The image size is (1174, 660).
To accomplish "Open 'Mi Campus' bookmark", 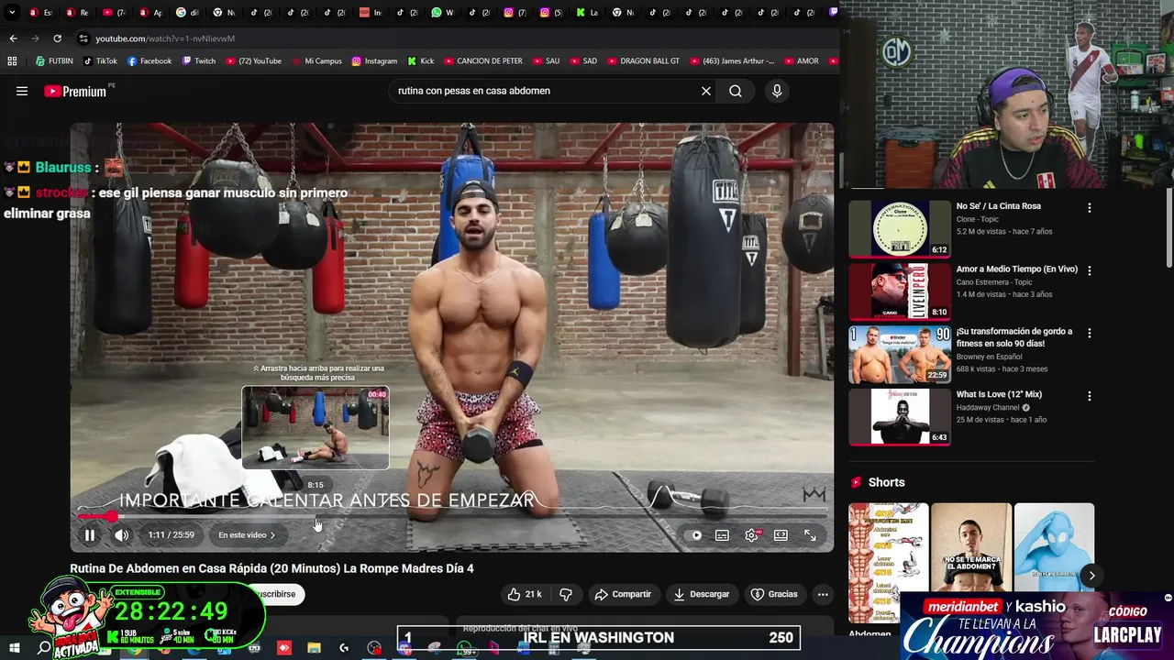I will (316, 61).
